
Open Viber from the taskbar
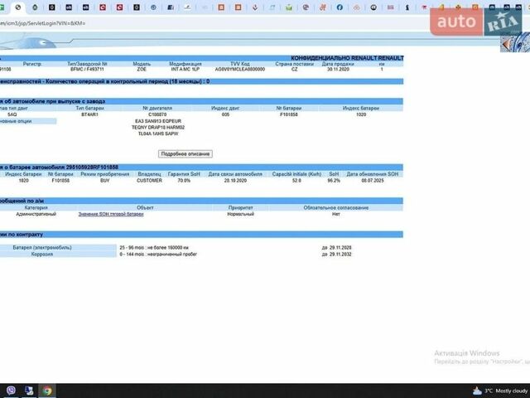point(11,391)
